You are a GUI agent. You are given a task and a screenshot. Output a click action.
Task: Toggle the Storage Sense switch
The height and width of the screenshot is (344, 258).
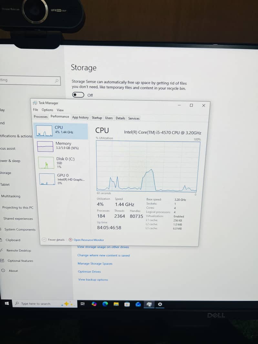78,95
